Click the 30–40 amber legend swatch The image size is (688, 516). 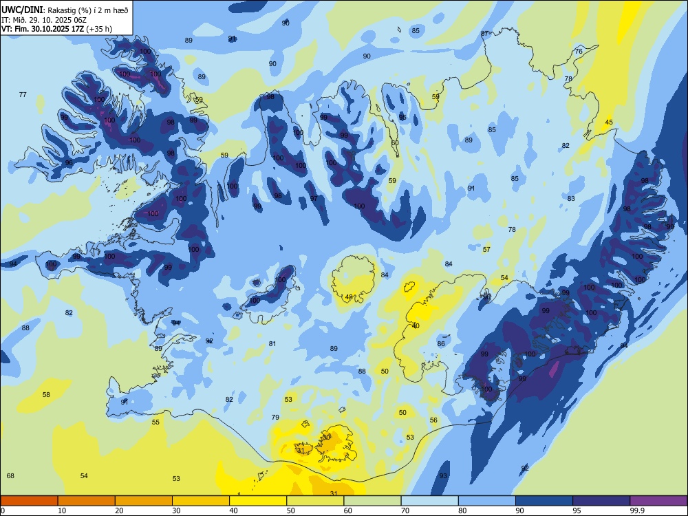201,501
